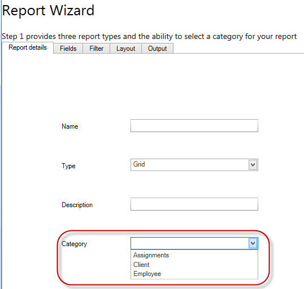Screen dimensions: 304x289
Task: Click the Type field label
Action: pos(68,166)
